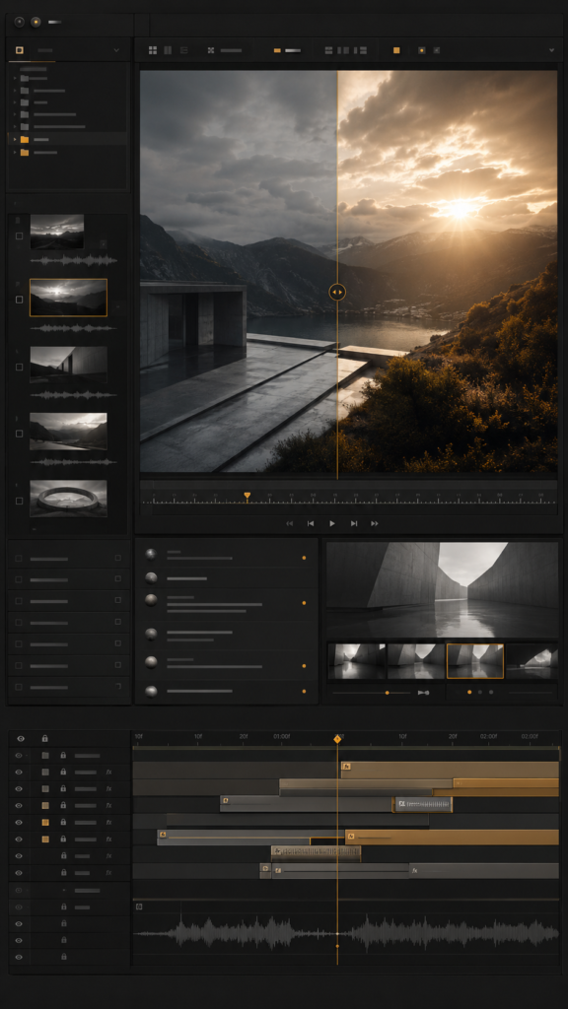Tick the checkbox beside the orange-outlined sunset thumbnail

[19, 300]
